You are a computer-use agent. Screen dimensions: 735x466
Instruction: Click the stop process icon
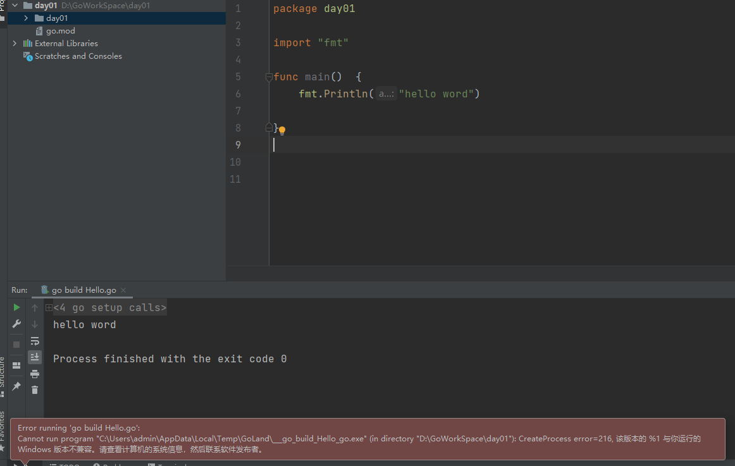coord(16,343)
